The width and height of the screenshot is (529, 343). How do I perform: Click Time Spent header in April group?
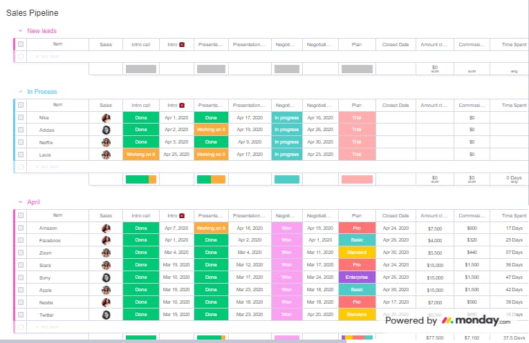tap(514, 216)
